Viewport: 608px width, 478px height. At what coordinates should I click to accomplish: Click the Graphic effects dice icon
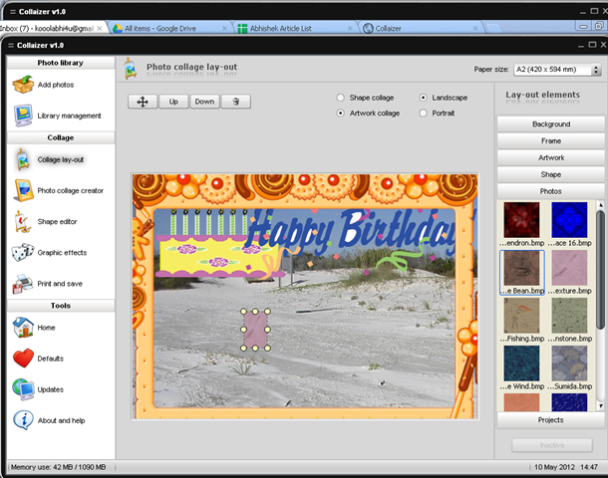(24, 253)
